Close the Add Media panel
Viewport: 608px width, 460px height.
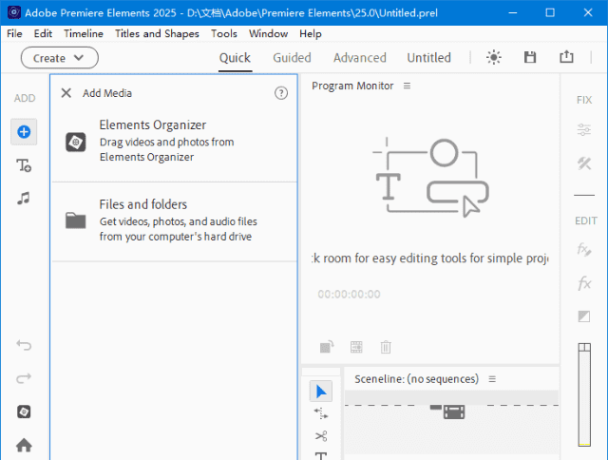(66, 93)
